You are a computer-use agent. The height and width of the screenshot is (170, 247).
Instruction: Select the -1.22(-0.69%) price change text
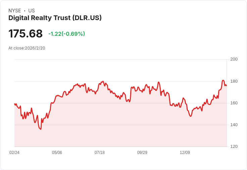(x=66, y=34)
